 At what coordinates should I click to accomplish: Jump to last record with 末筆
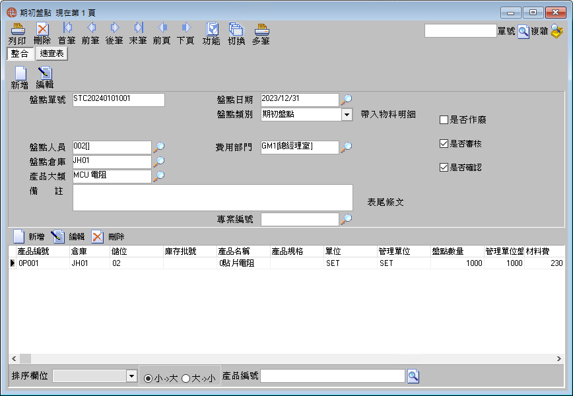click(139, 28)
